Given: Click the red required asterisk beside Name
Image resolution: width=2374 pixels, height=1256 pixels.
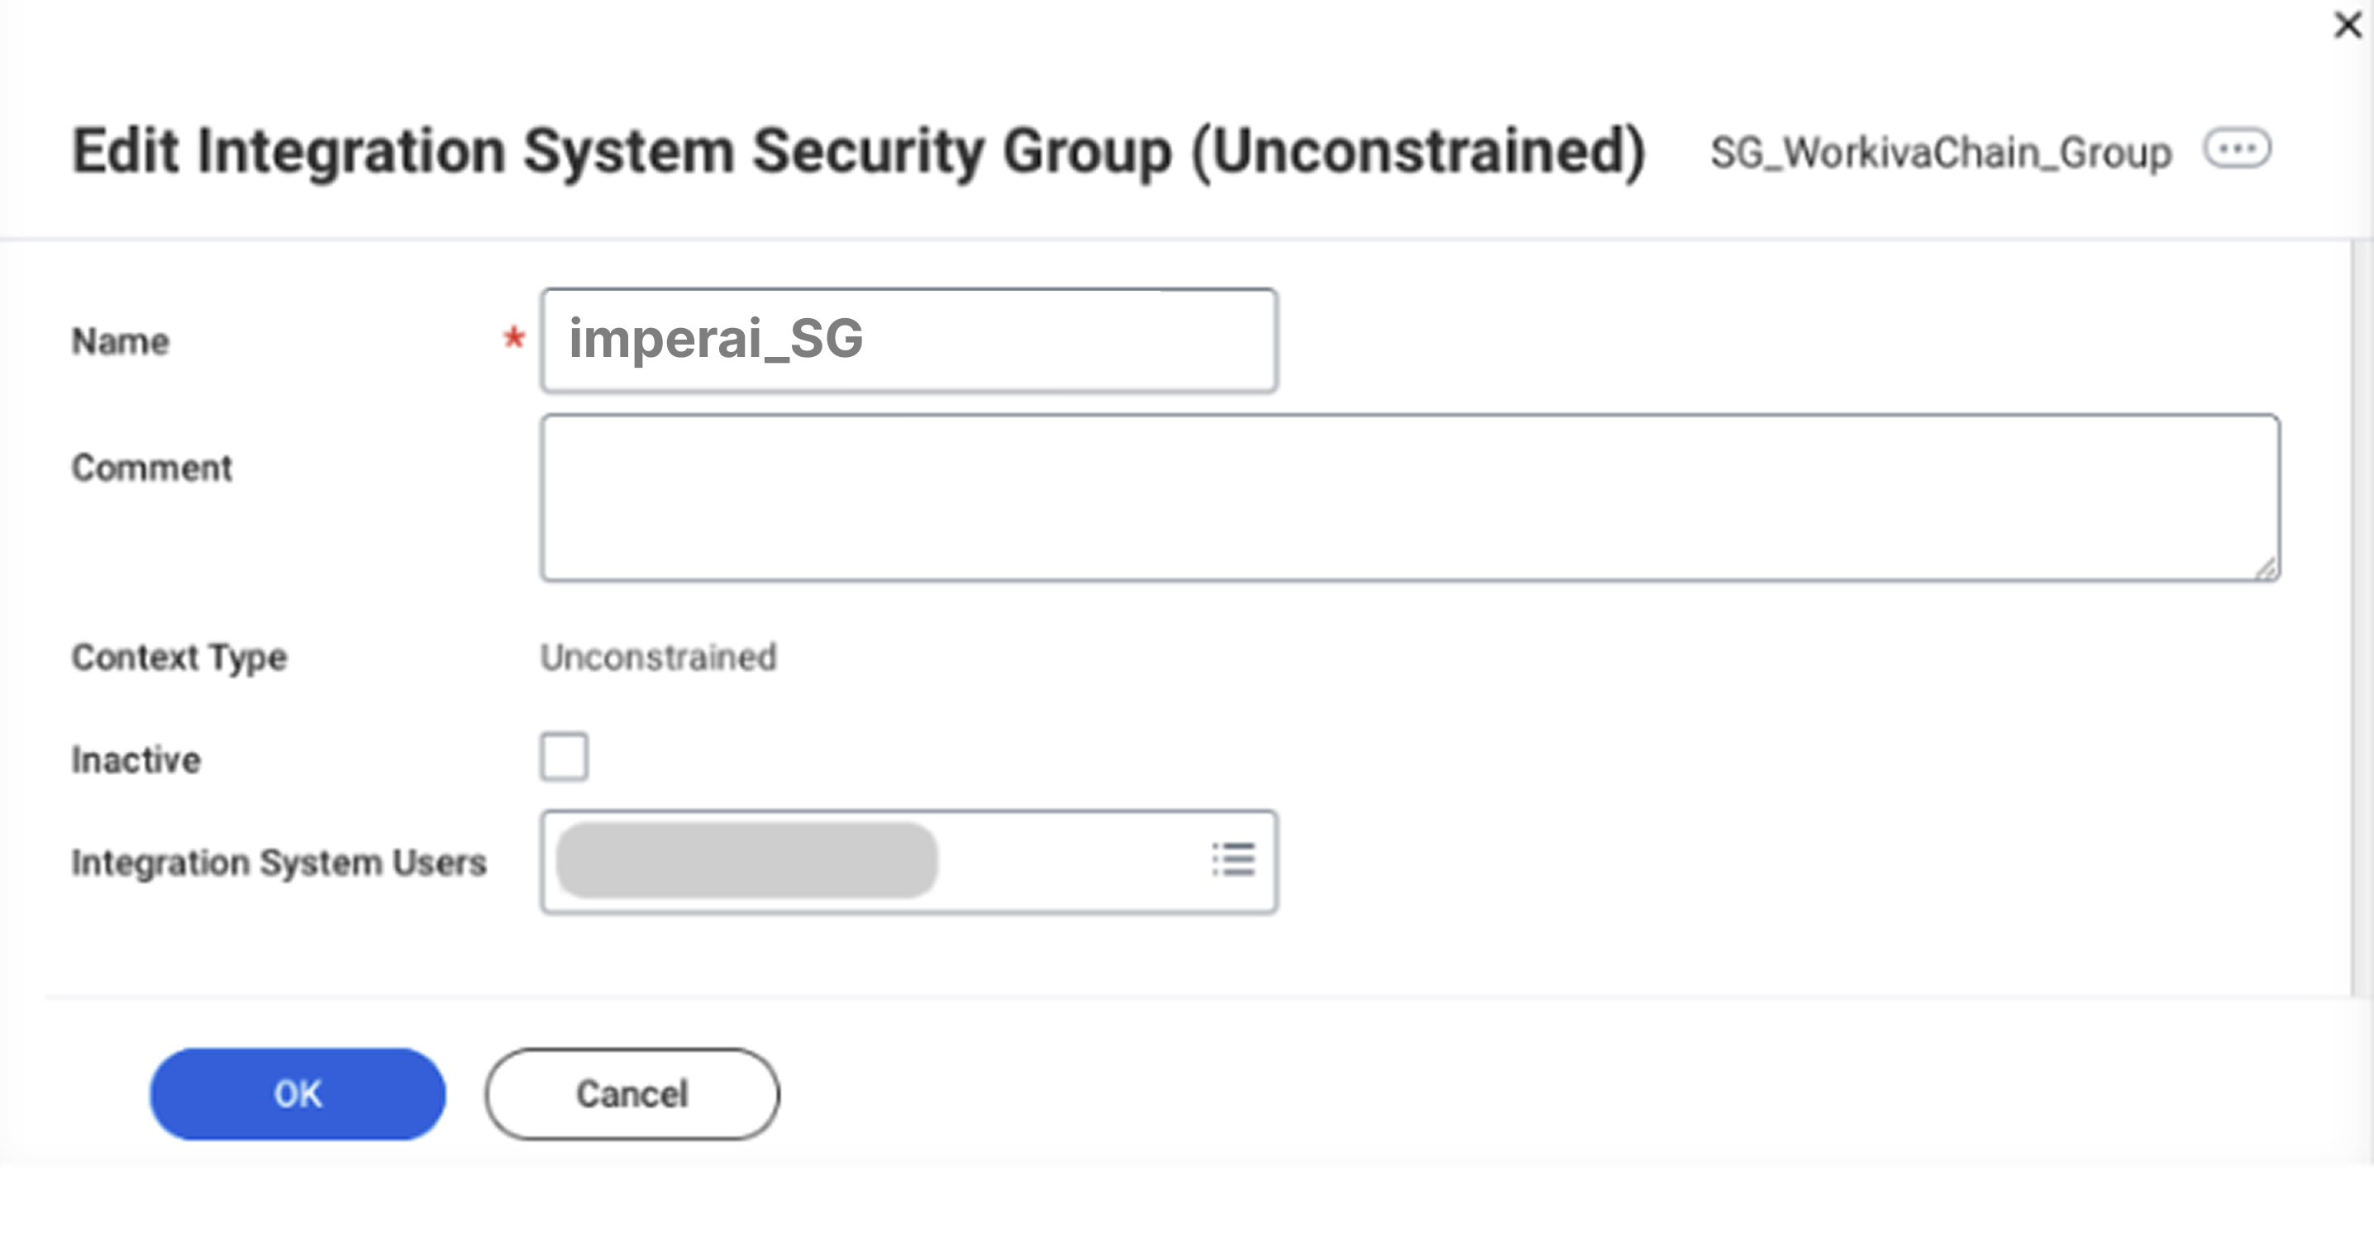Looking at the screenshot, I should click(x=514, y=338).
